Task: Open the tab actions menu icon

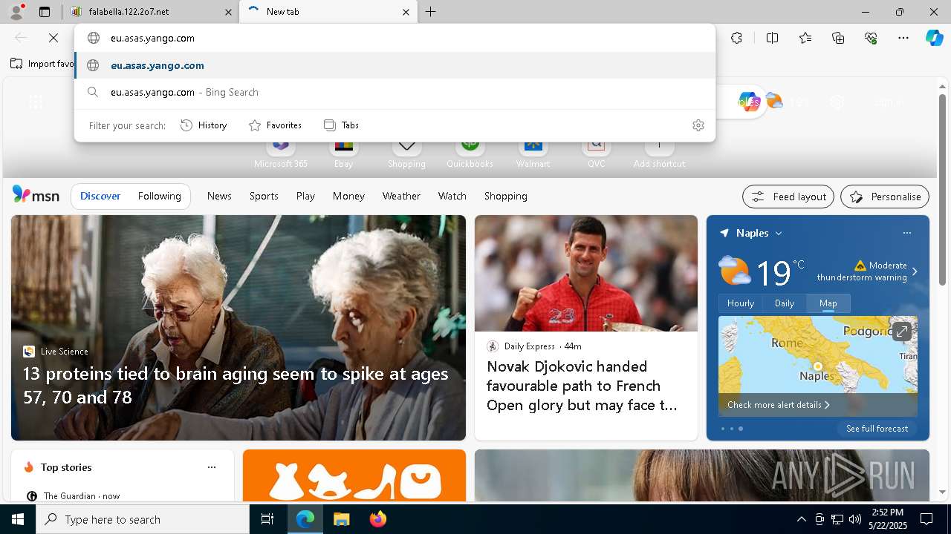Action: (45, 12)
